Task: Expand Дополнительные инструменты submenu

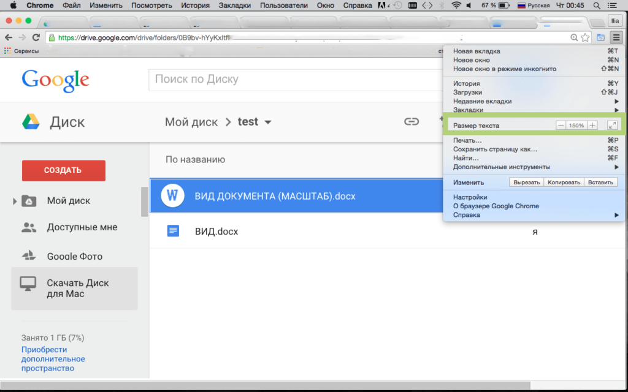Action: tap(617, 167)
